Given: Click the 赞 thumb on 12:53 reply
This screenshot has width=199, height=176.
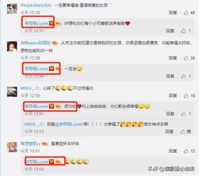Looking at the screenshot, I should (183, 132).
